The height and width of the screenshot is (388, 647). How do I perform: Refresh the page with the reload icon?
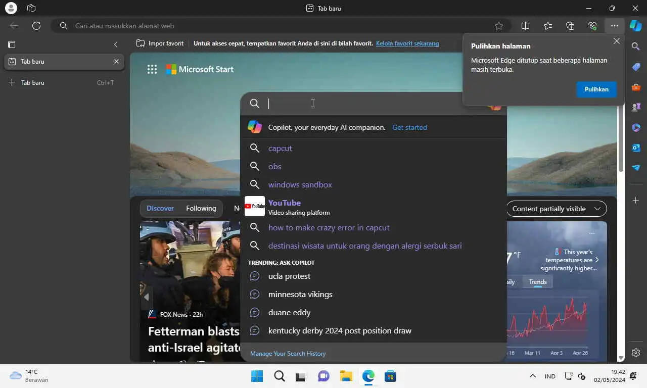pos(36,26)
